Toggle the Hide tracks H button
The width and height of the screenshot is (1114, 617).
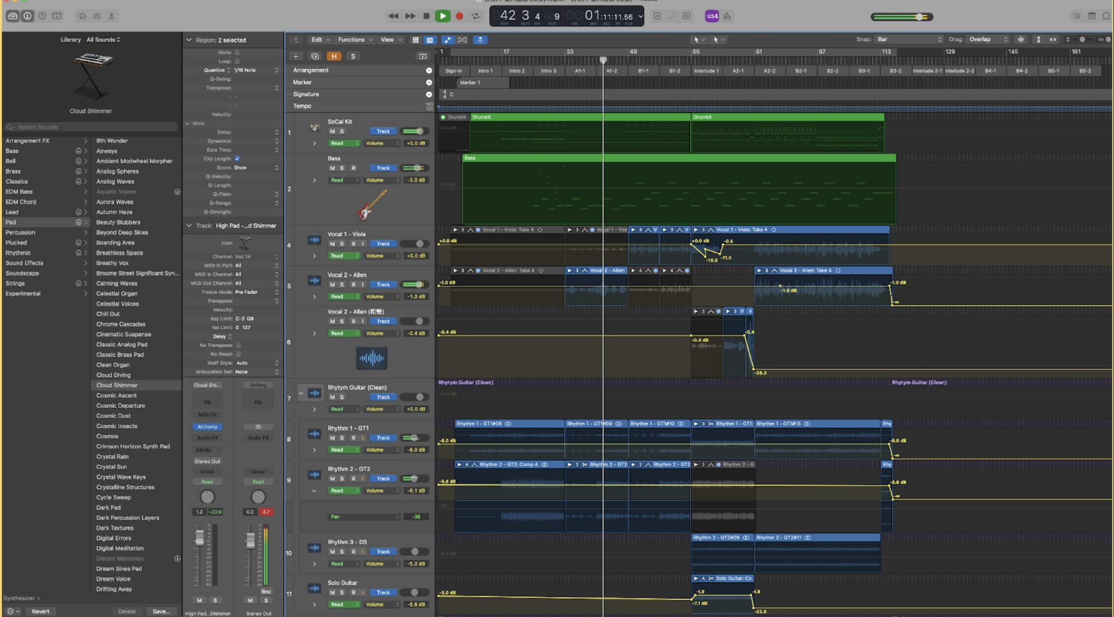pos(333,56)
